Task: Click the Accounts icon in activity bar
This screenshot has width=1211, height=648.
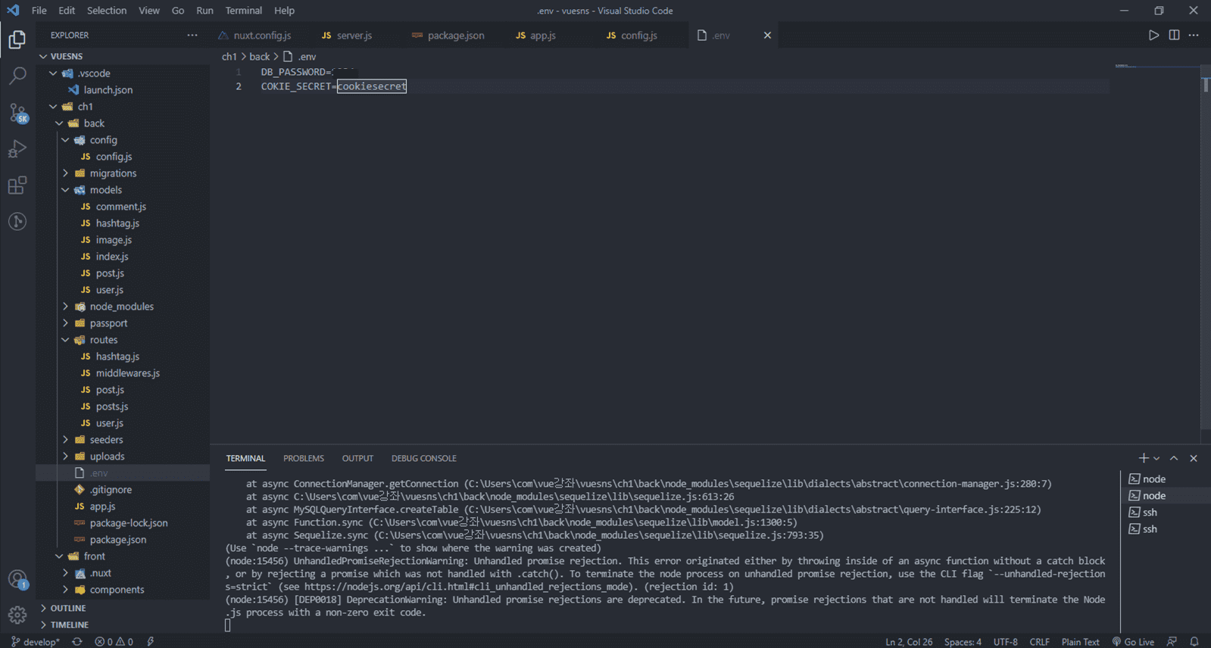Action: 17,580
